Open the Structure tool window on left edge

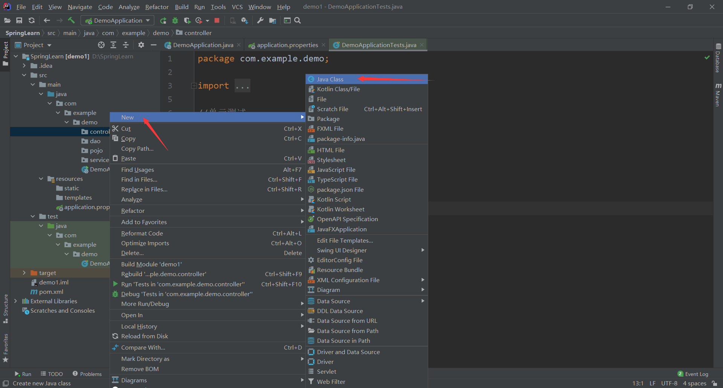coord(6,309)
